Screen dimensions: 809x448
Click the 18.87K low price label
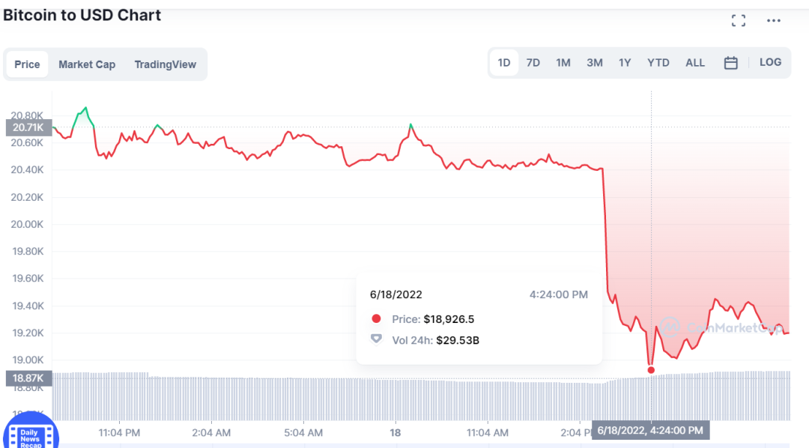click(28, 378)
